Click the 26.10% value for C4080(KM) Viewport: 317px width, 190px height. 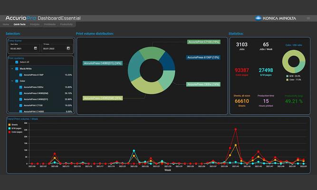pos(68,93)
